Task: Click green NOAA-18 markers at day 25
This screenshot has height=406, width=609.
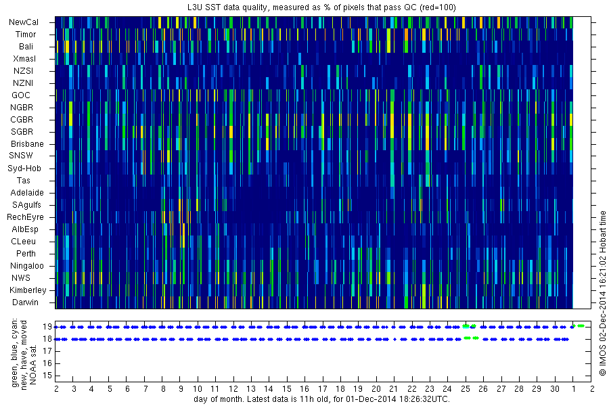Action: pos(471,338)
